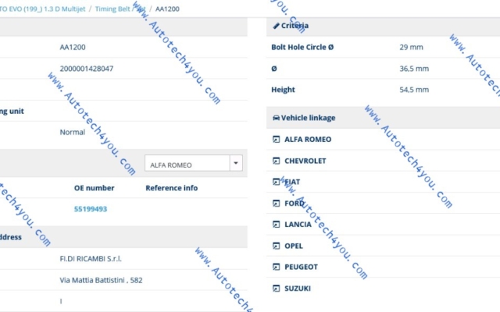Click the pencil icon in Criteria header

(276, 27)
